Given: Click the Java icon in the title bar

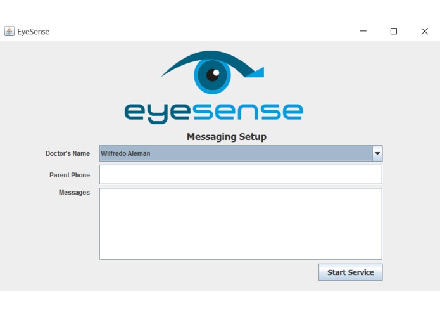Looking at the screenshot, I should pos(9,31).
